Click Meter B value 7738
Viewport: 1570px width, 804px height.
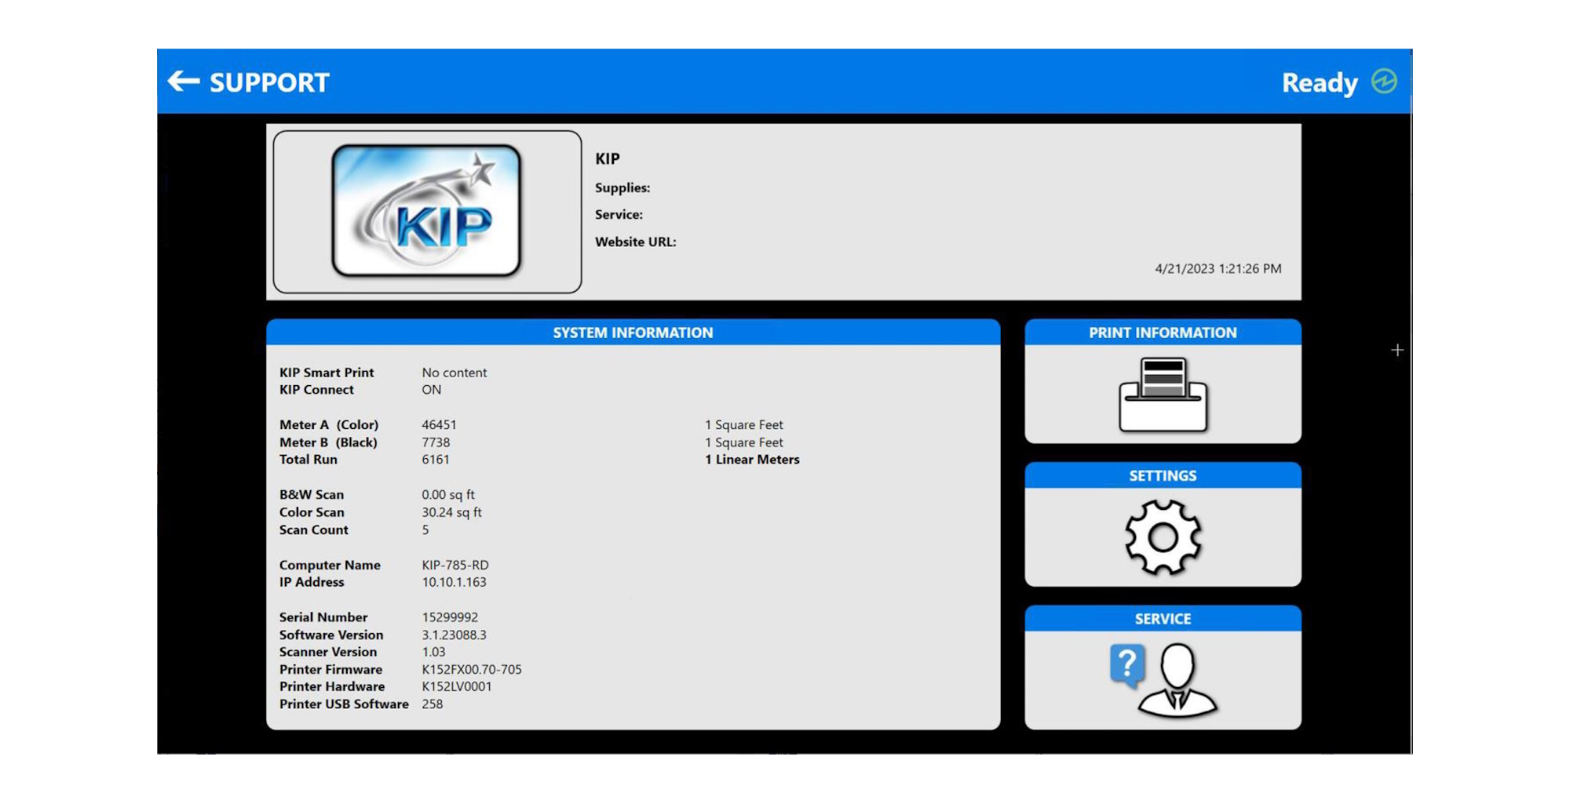click(x=436, y=442)
